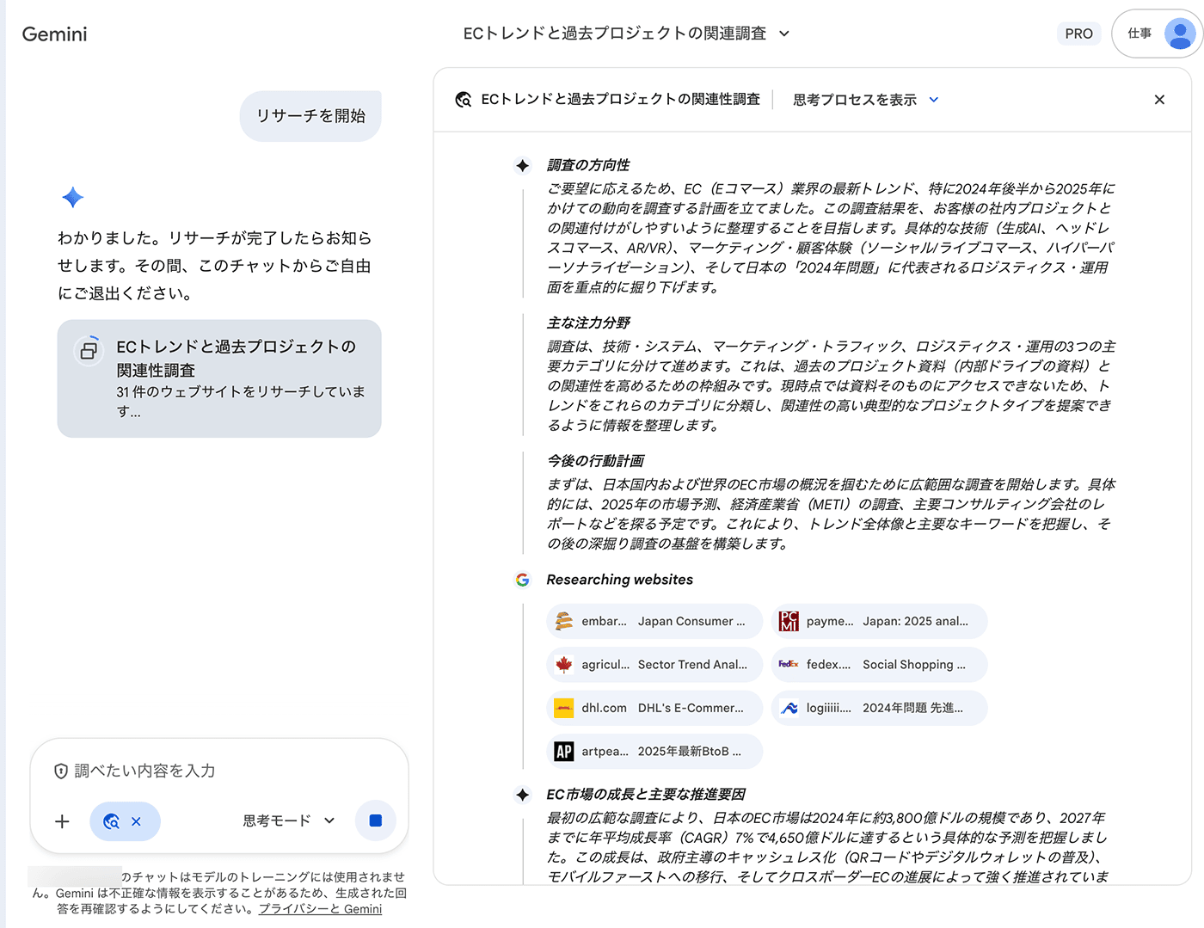Image resolution: width=1204 pixels, height=928 pixels.
Task: Open the logiiiii 2024年問題 source chip
Action: (878, 708)
